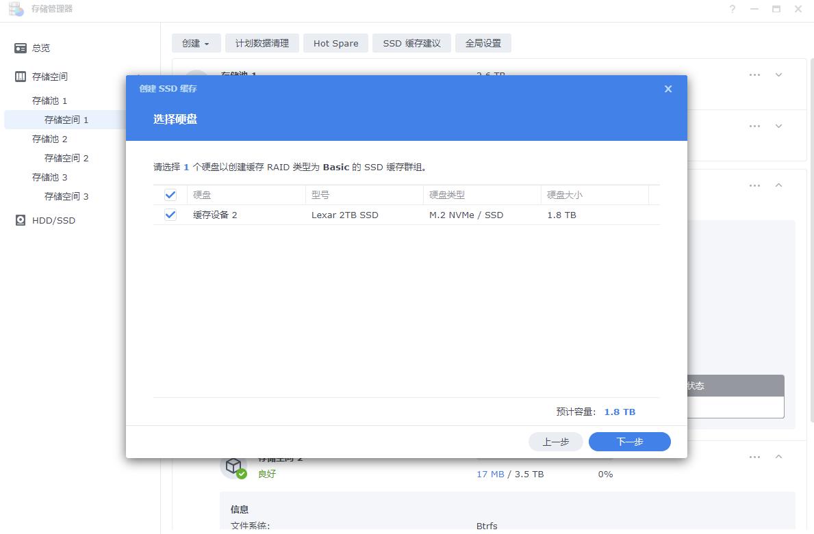Image resolution: width=814 pixels, height=534 pixels.
Task: Click the 下一步 next button
Action: pos(629,442)
